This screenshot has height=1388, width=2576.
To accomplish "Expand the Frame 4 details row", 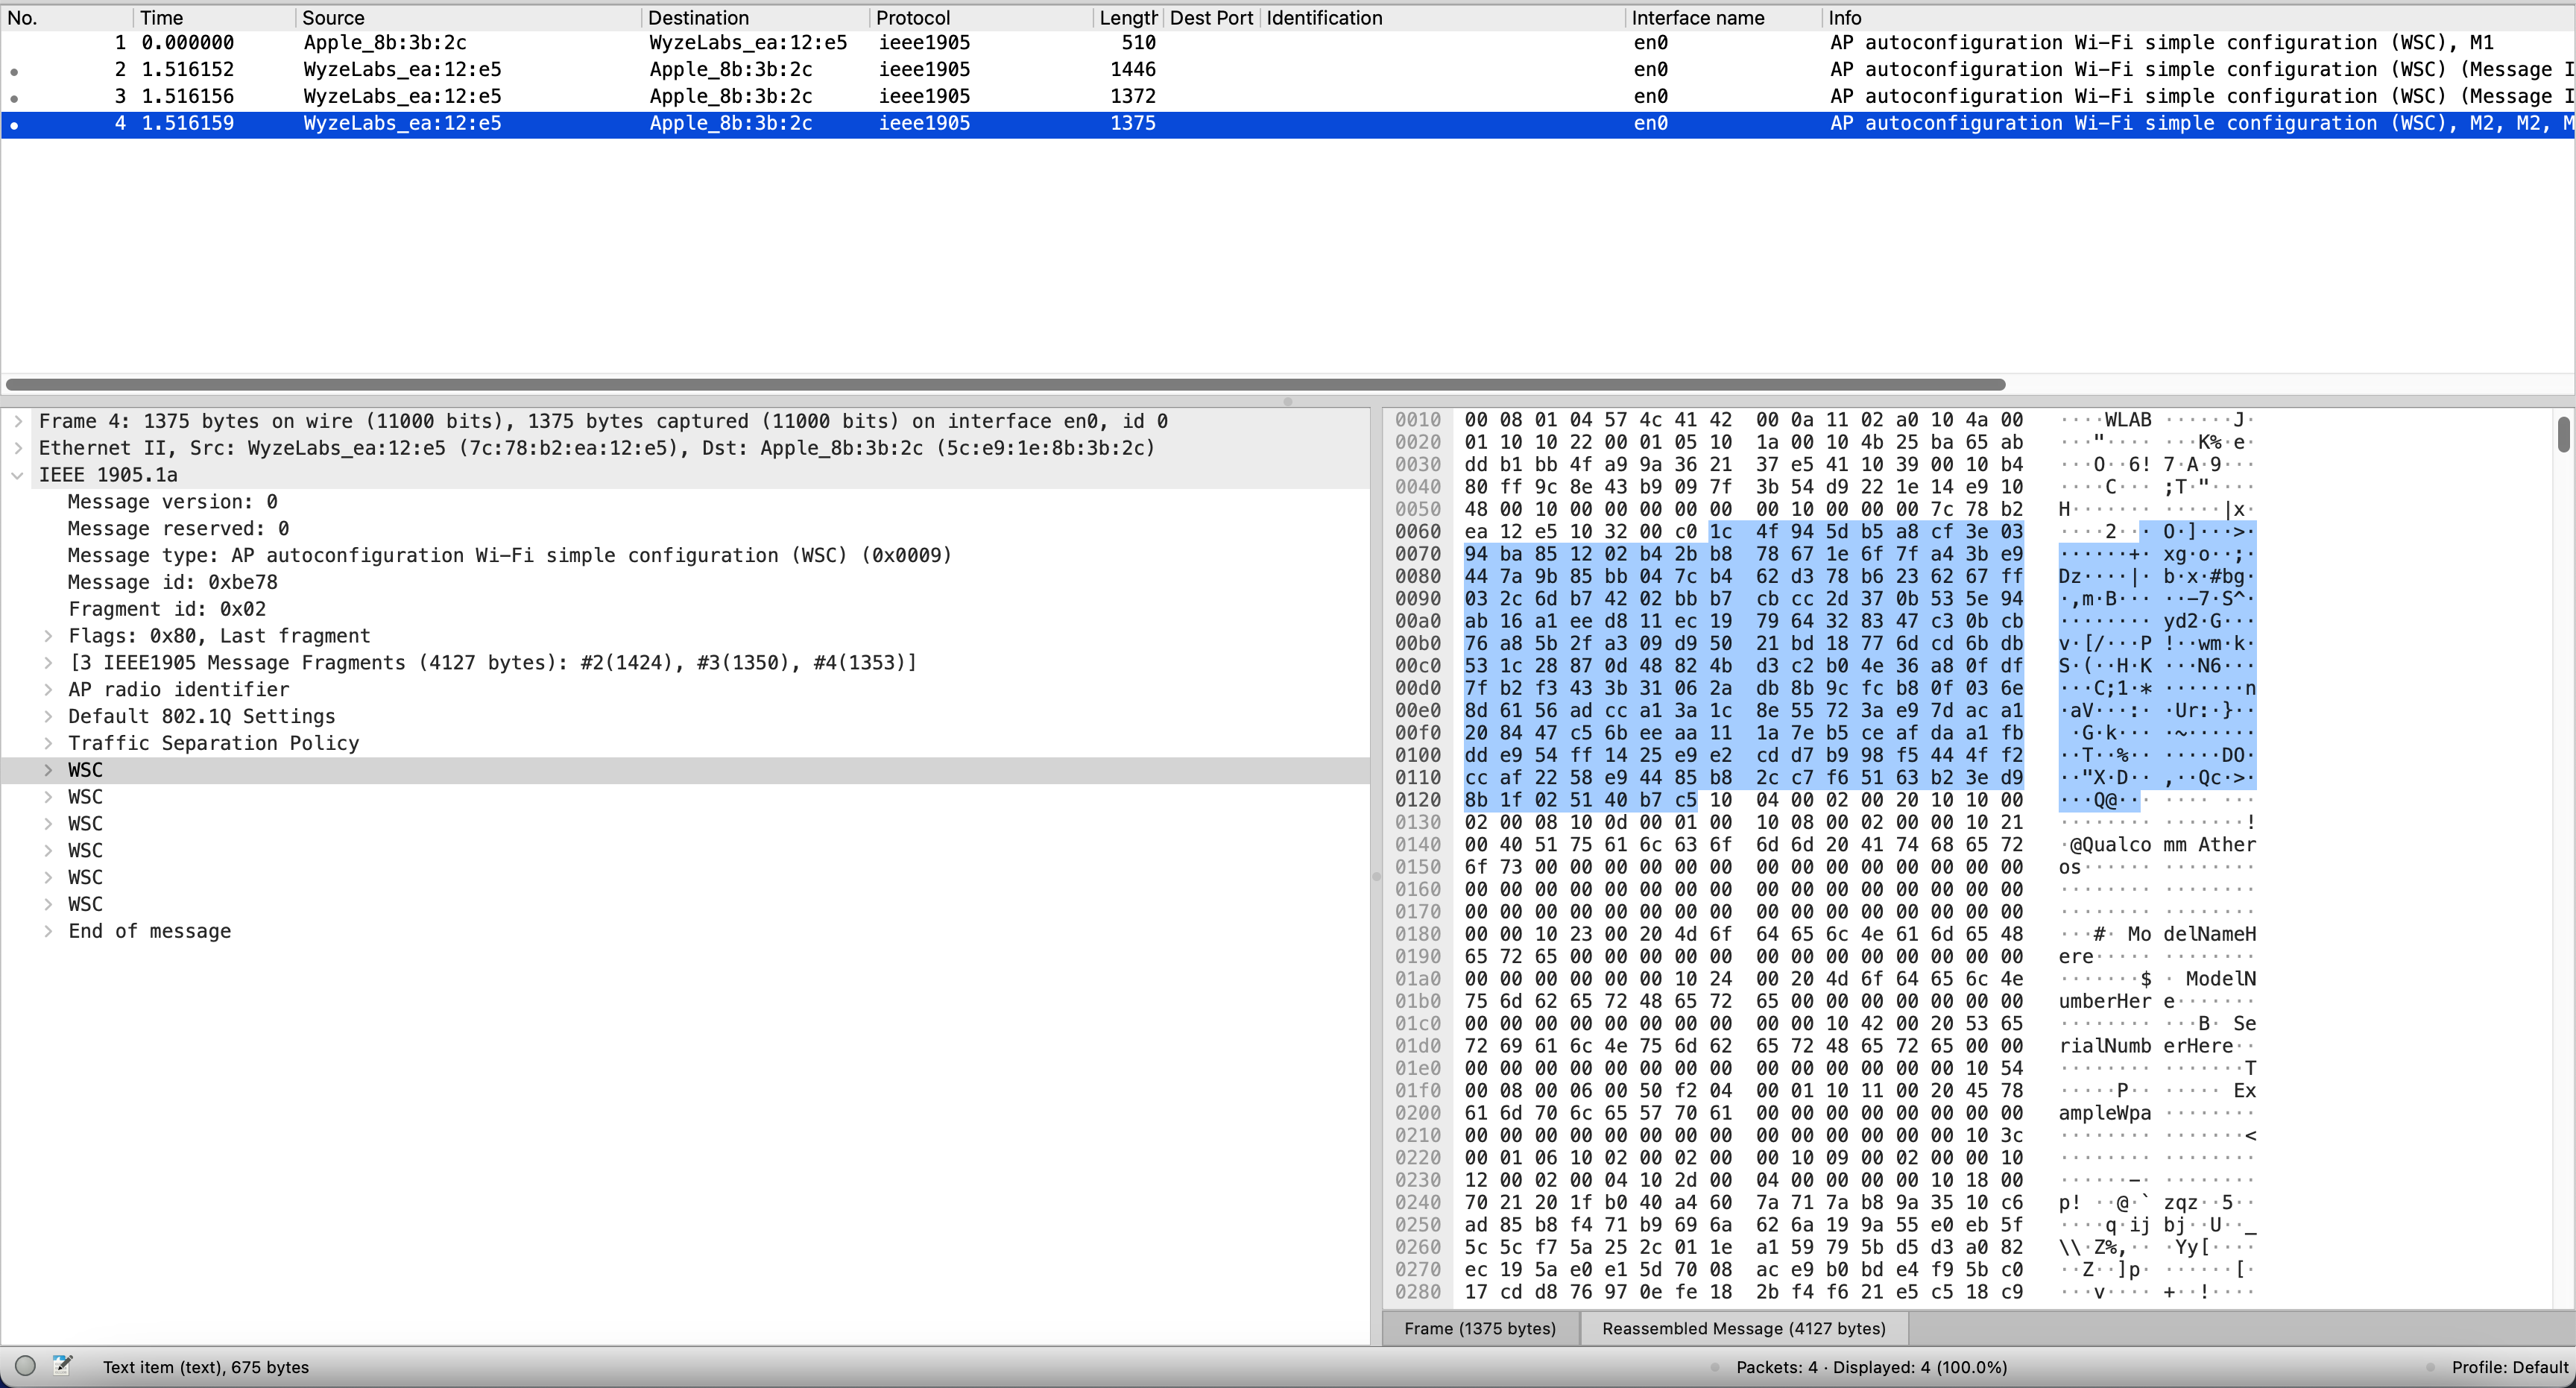I will pyautogui.click(x=18, y=421).
